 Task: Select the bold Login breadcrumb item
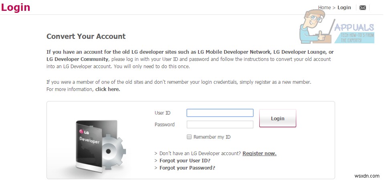(x=344, y=8)
